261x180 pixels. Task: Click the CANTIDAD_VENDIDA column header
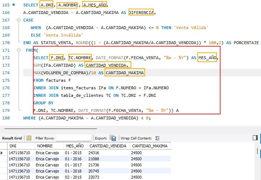click(x=107, y=146)
